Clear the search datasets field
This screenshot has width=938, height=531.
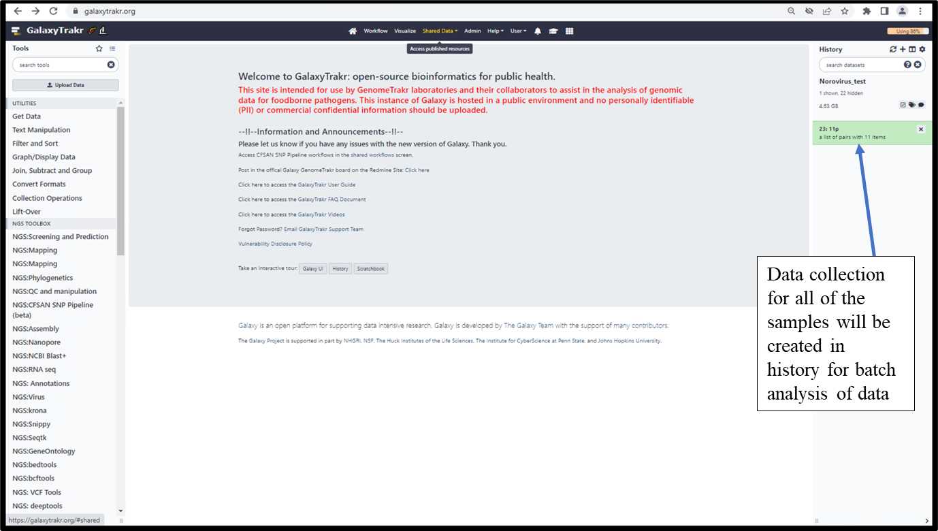(x=918, y=65)
